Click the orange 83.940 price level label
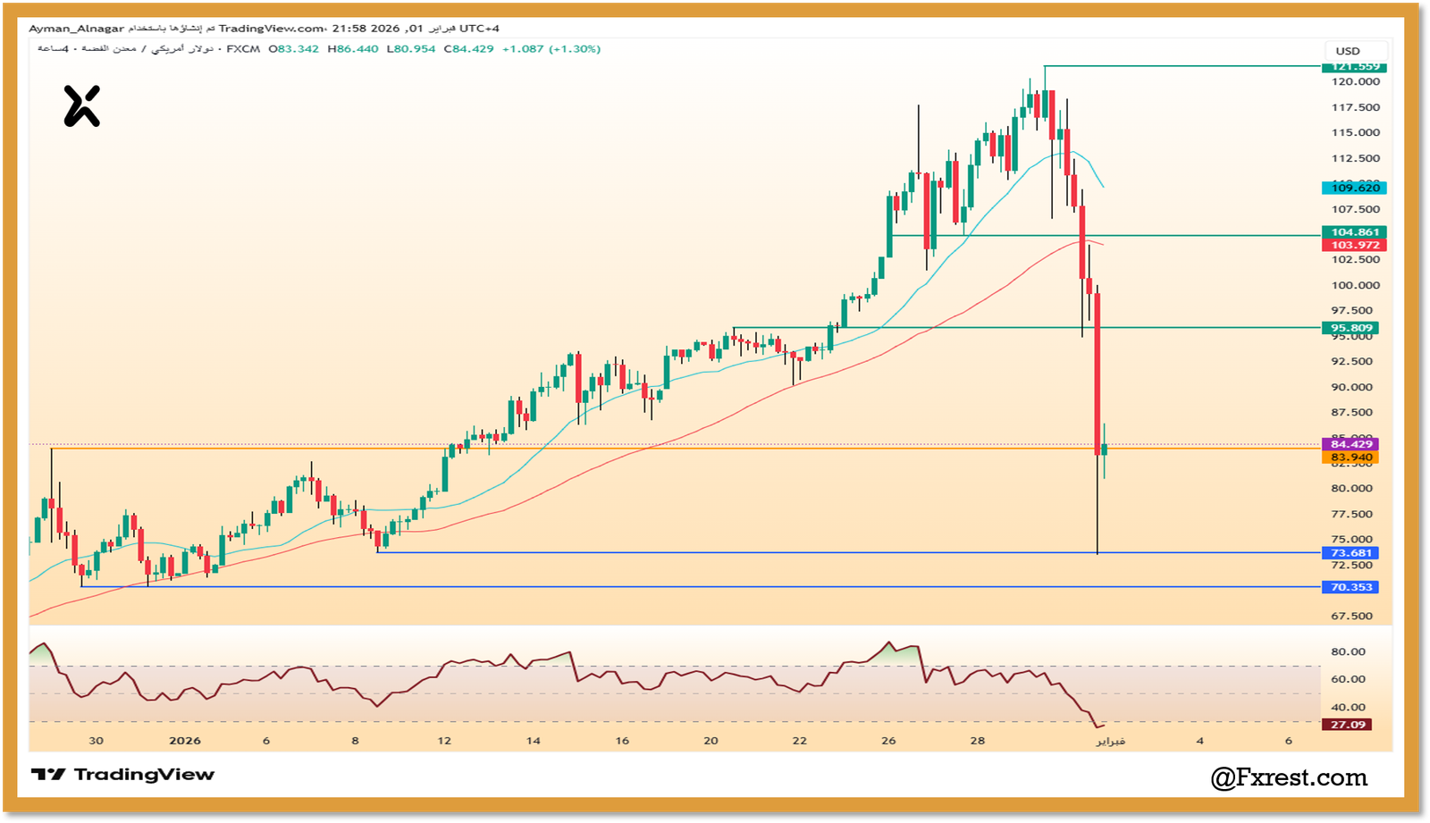Screen dimensions: 1430x823 coord(1351,457)
